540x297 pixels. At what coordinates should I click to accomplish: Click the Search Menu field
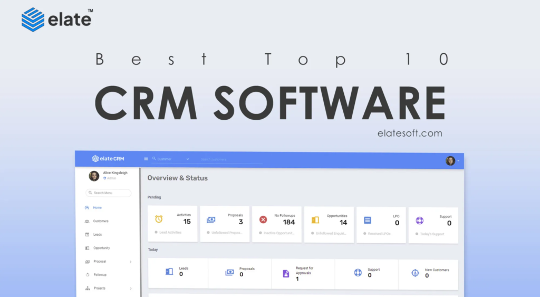click(109, 193)
